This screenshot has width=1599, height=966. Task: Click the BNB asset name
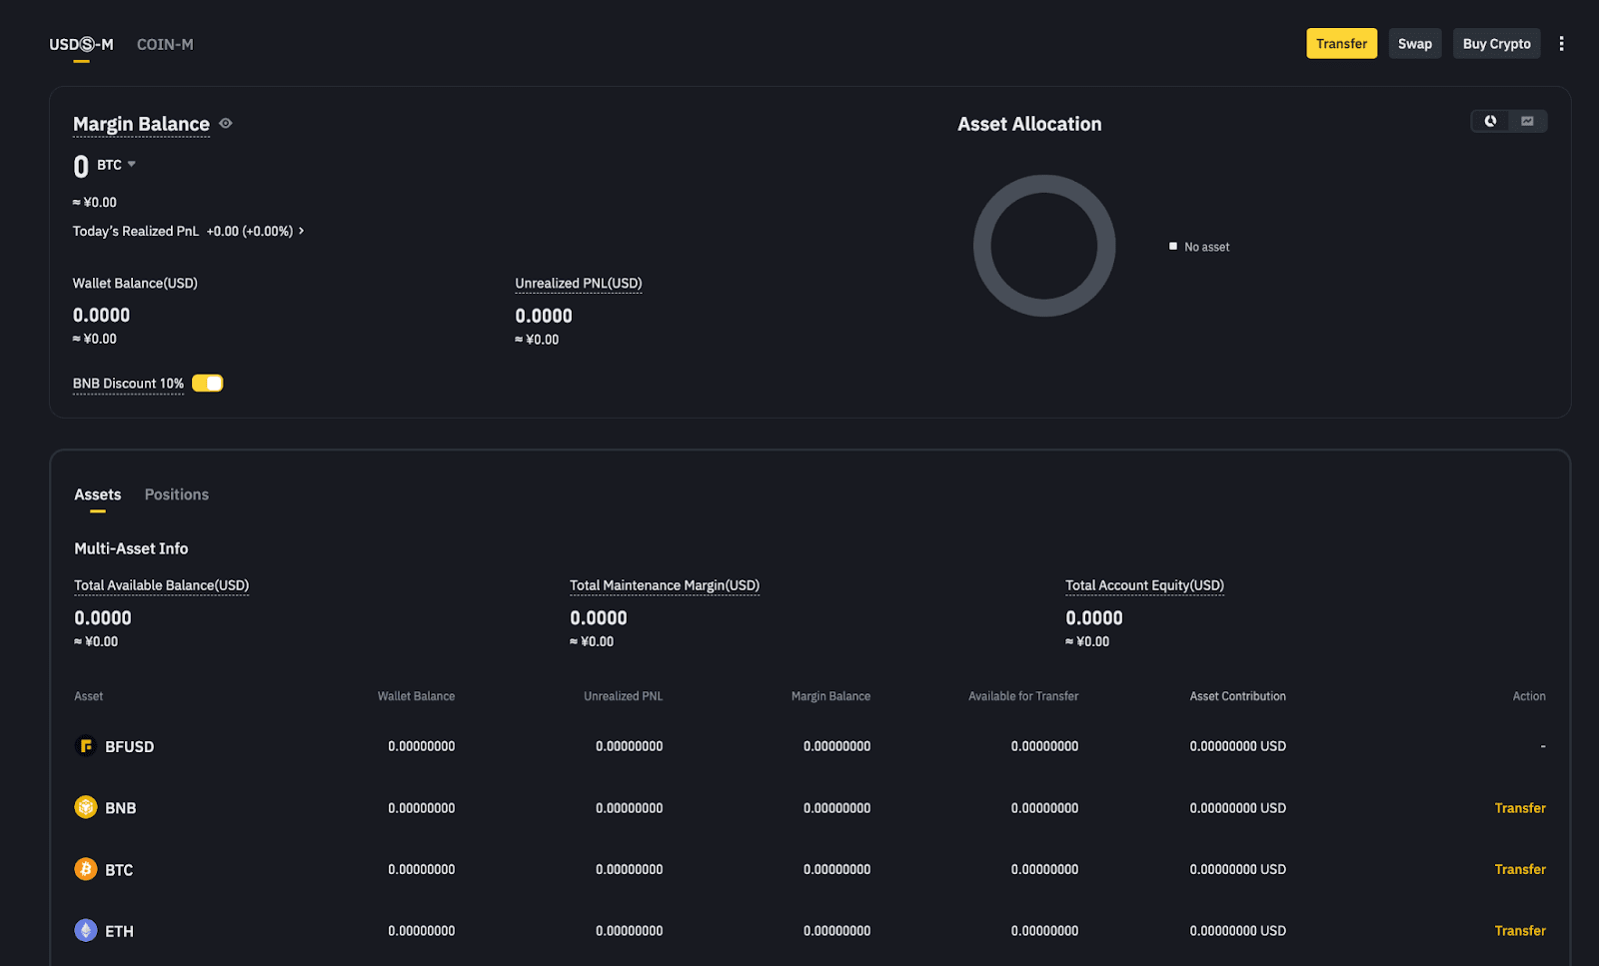coord(121,808)
